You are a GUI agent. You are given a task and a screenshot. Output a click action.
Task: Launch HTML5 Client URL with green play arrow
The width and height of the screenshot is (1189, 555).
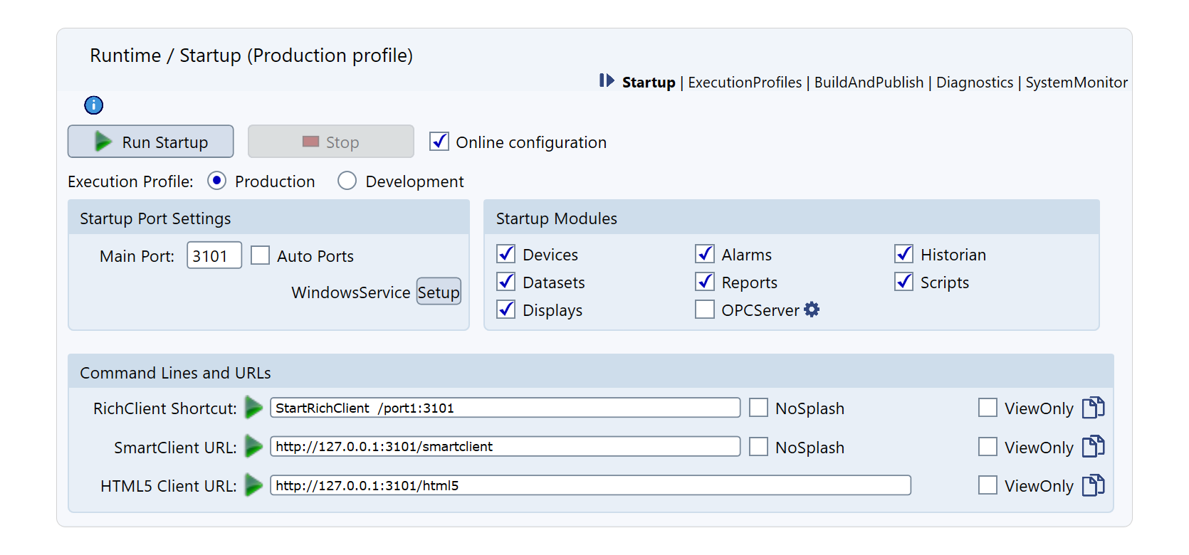click(253, 485)
